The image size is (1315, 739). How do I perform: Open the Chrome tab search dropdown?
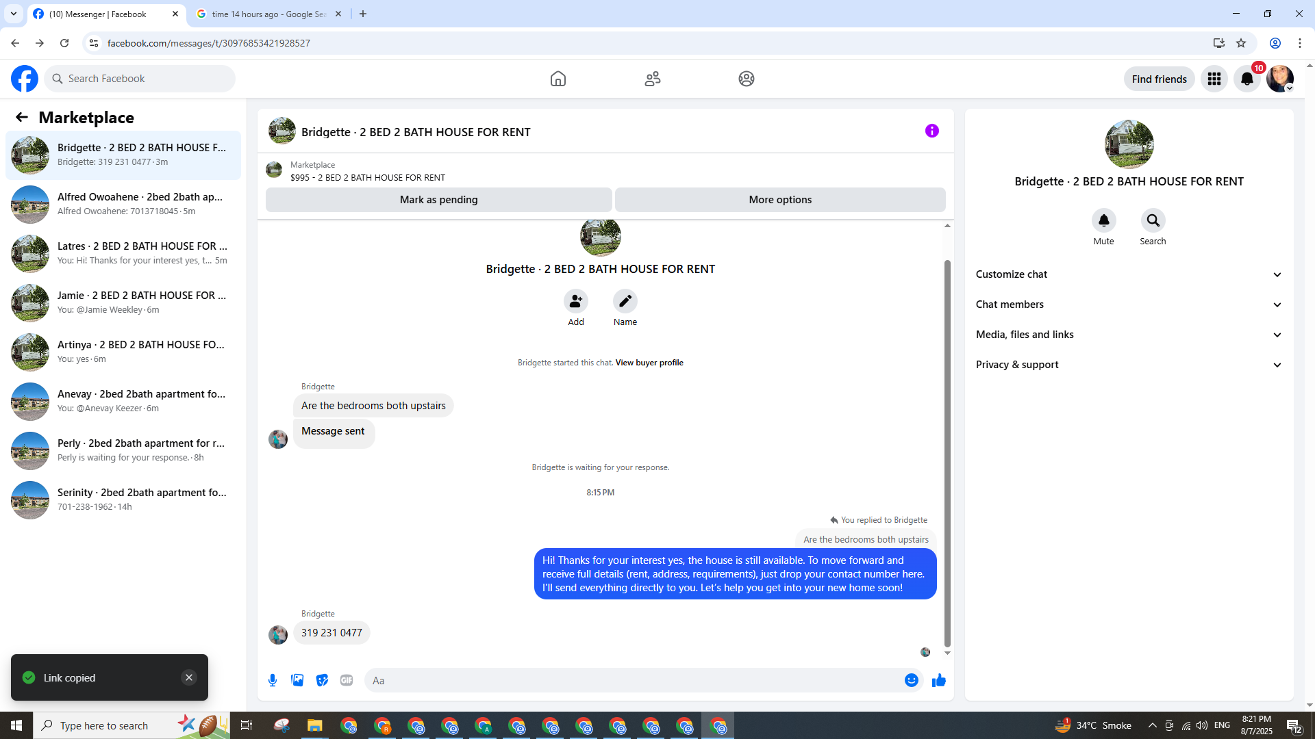point(14,14)
